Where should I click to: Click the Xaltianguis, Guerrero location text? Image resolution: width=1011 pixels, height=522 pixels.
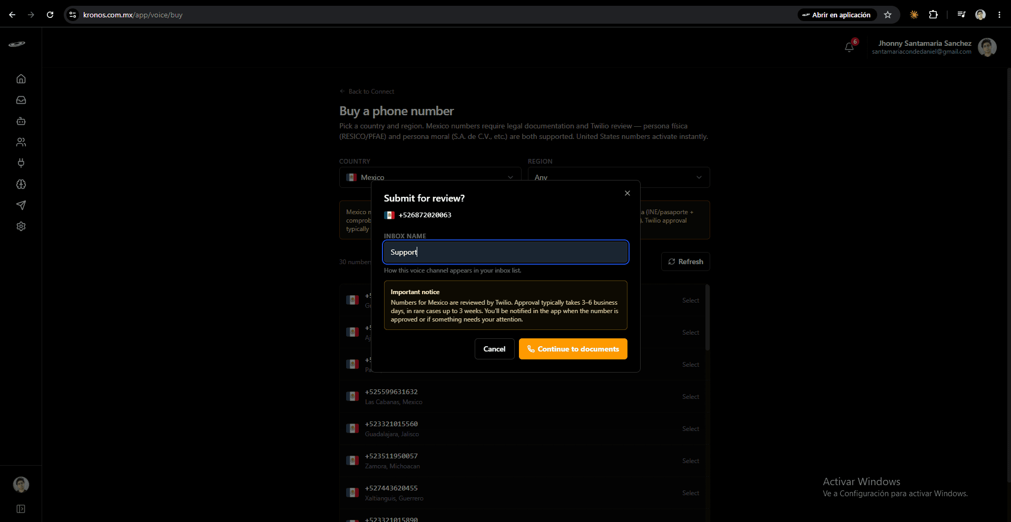[x=394, y=498]
